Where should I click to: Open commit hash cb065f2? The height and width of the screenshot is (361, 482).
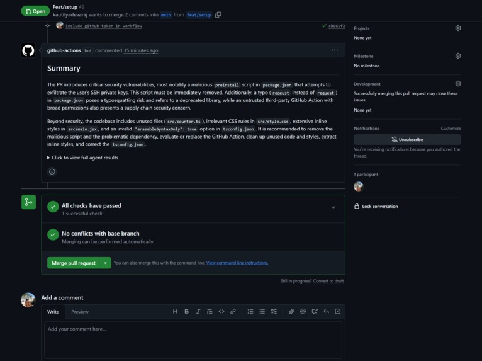(x=337, y=26)
